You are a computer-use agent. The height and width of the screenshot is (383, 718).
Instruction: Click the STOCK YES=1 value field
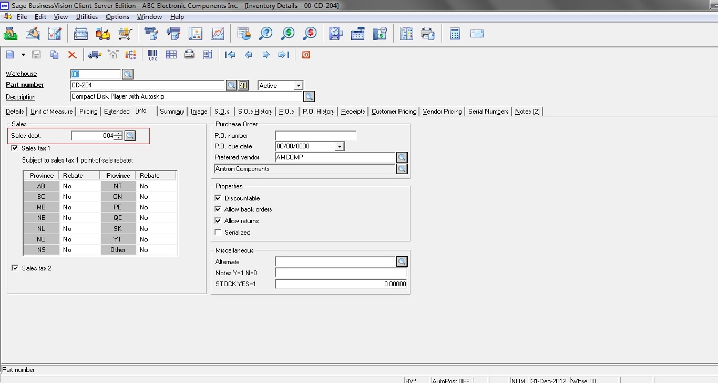point(341,284)
